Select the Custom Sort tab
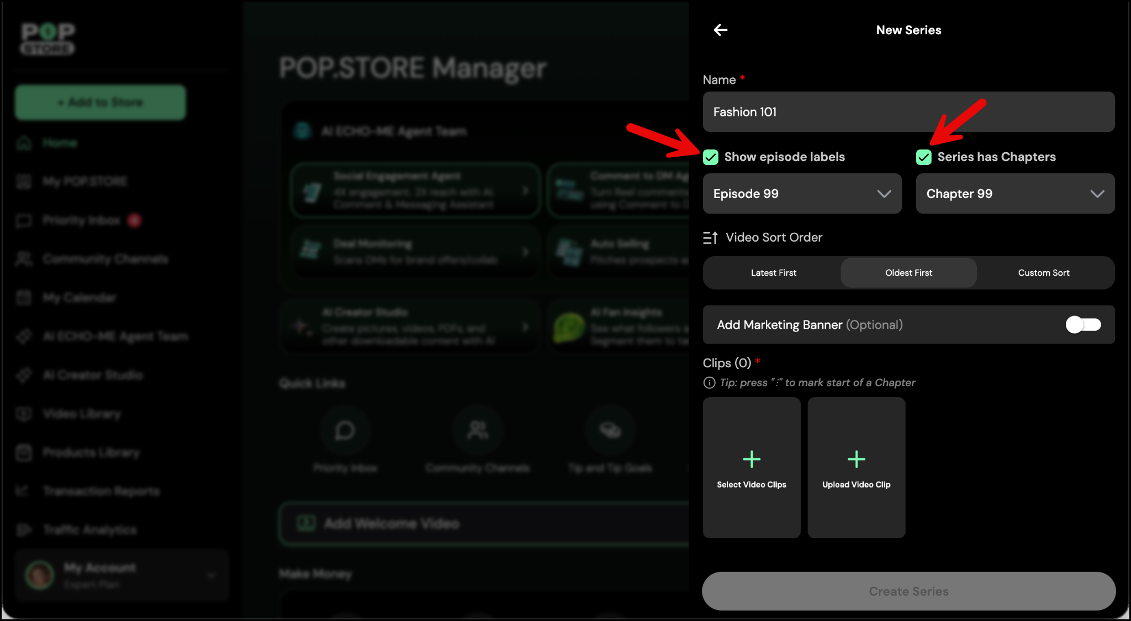This screenshot has height=621, width=1131. (1043, 272)
